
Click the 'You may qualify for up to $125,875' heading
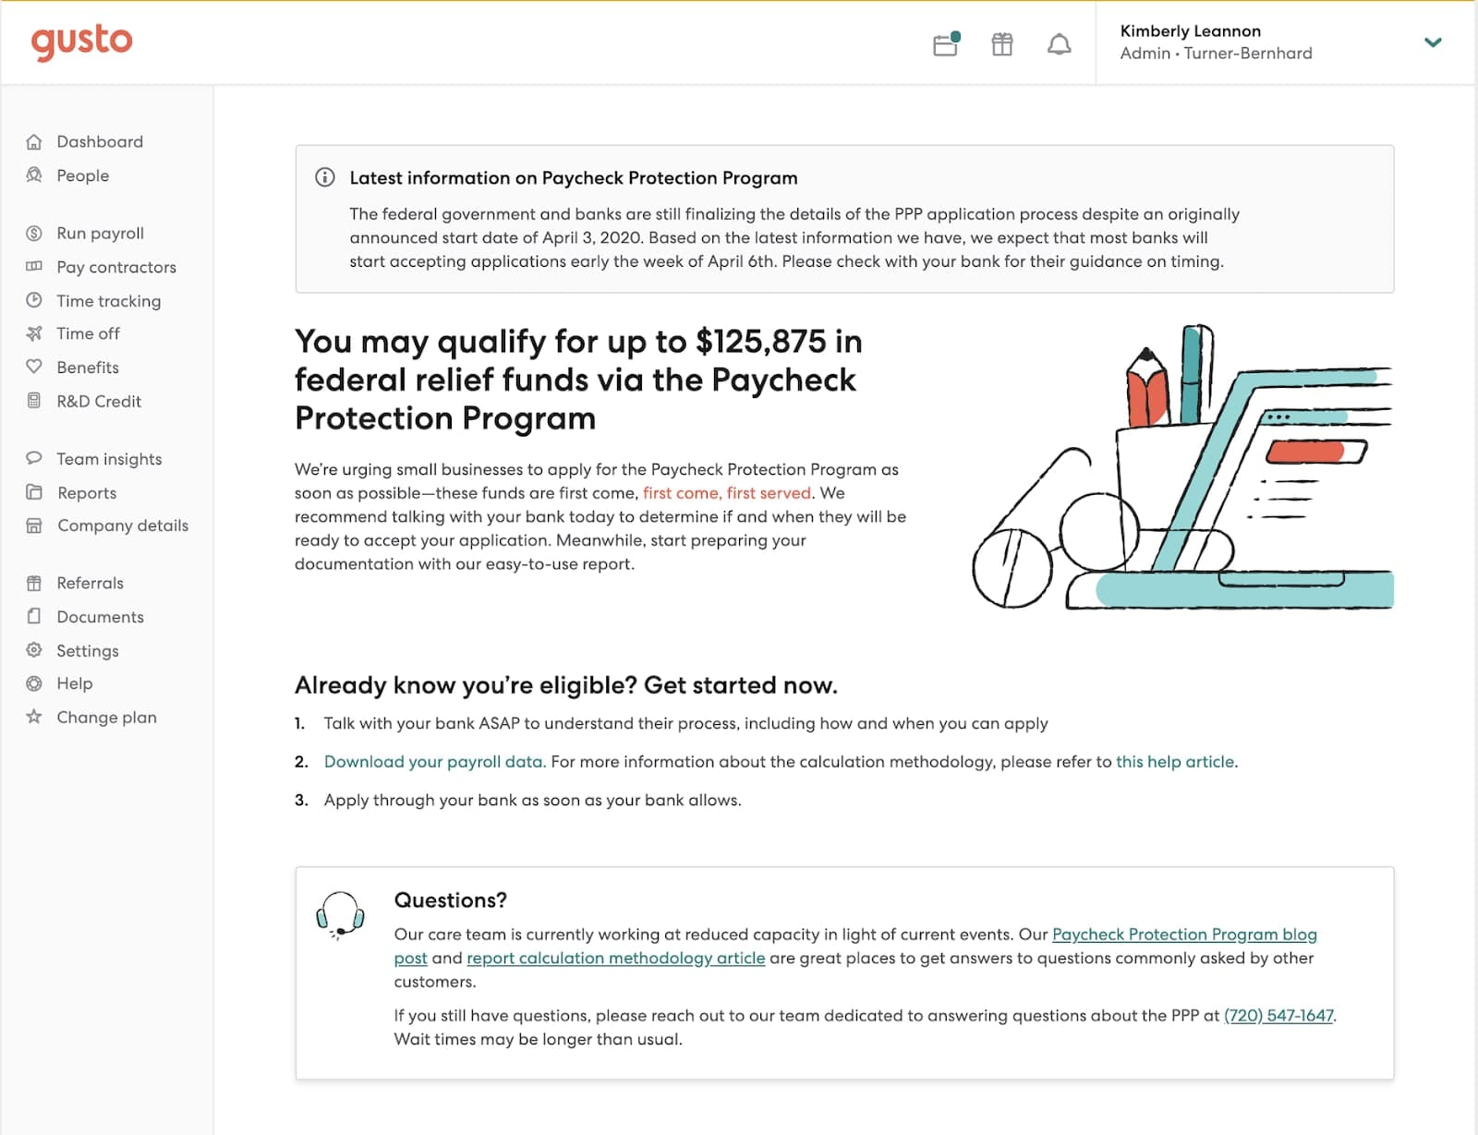578,380
